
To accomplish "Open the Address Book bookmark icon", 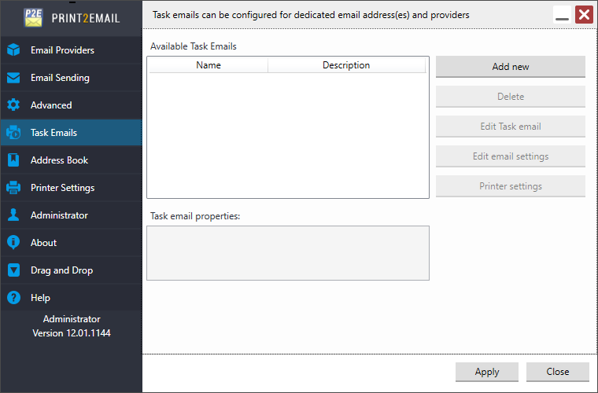I will click(x=13, y=160).
